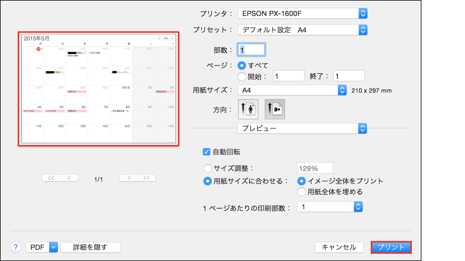Viewport: 465px width, 261px height.
Task: Click the プリント button
Action: (x=391, y=247)
